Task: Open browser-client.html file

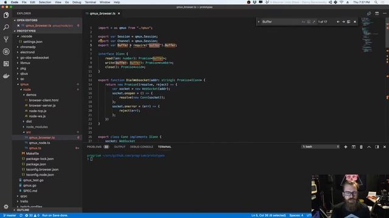Action: pos(44,101)
